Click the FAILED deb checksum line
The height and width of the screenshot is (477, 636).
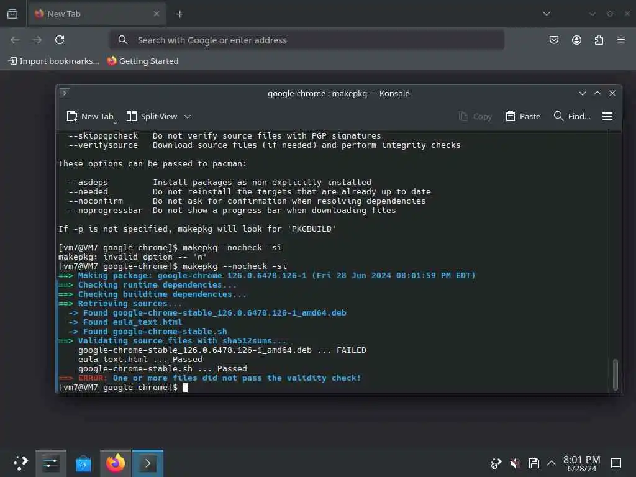point(222,350)
